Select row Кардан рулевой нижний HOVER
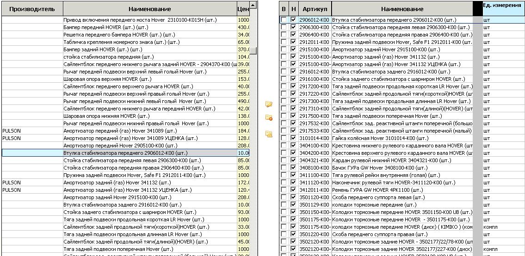This screenshot has width=525, height=256. [402, 160]
